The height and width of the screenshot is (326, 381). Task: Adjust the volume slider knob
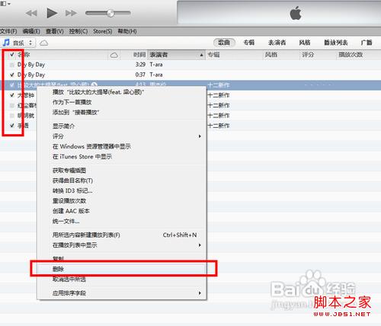pos(110,13)
